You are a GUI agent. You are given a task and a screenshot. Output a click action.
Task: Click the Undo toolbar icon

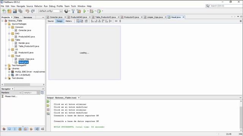pyautogui.click(x=27, y=11)
